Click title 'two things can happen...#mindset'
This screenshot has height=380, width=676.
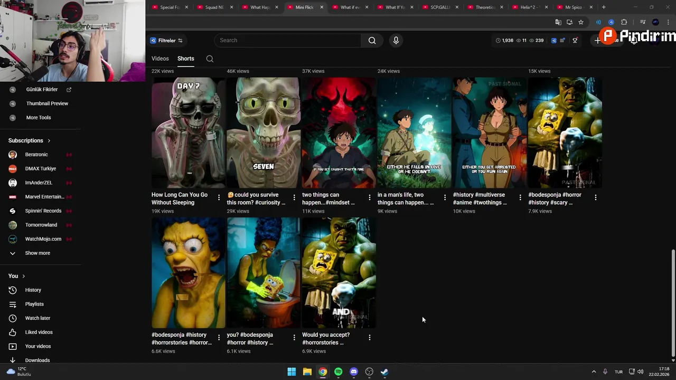click(x=328, y=198)
